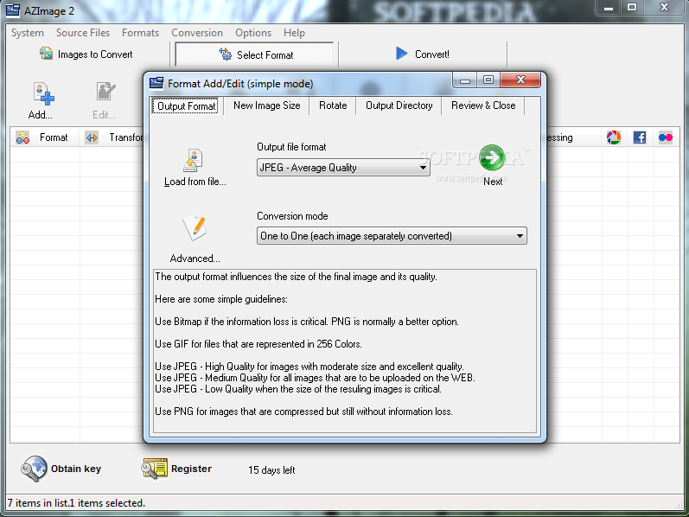This screenshot has width=689, height=517.
Task: Open the Formats menu
Action: tap(140, 33)
